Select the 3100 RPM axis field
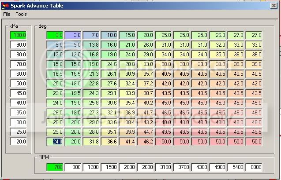The height and width of the screenshot is (180, 281). tap(163, 167)
